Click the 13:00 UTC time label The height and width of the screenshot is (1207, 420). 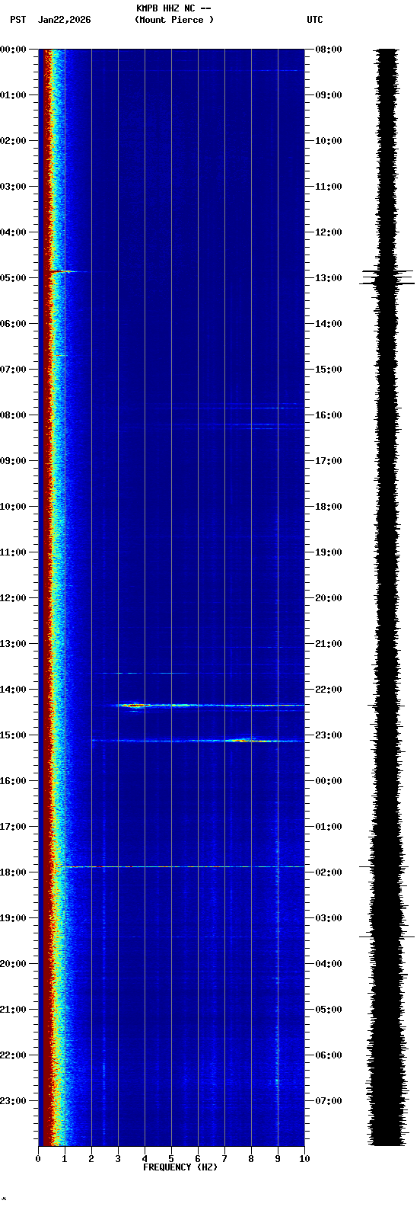tap(328, 278)
